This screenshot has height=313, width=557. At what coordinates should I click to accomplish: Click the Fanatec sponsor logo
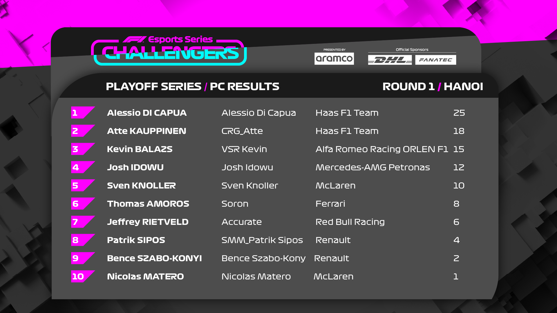coord(435,60)
